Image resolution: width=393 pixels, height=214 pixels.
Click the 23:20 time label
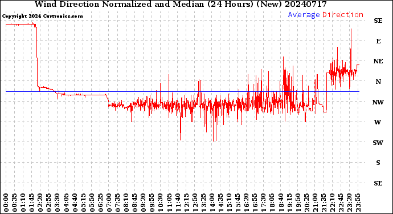[349, 203]
